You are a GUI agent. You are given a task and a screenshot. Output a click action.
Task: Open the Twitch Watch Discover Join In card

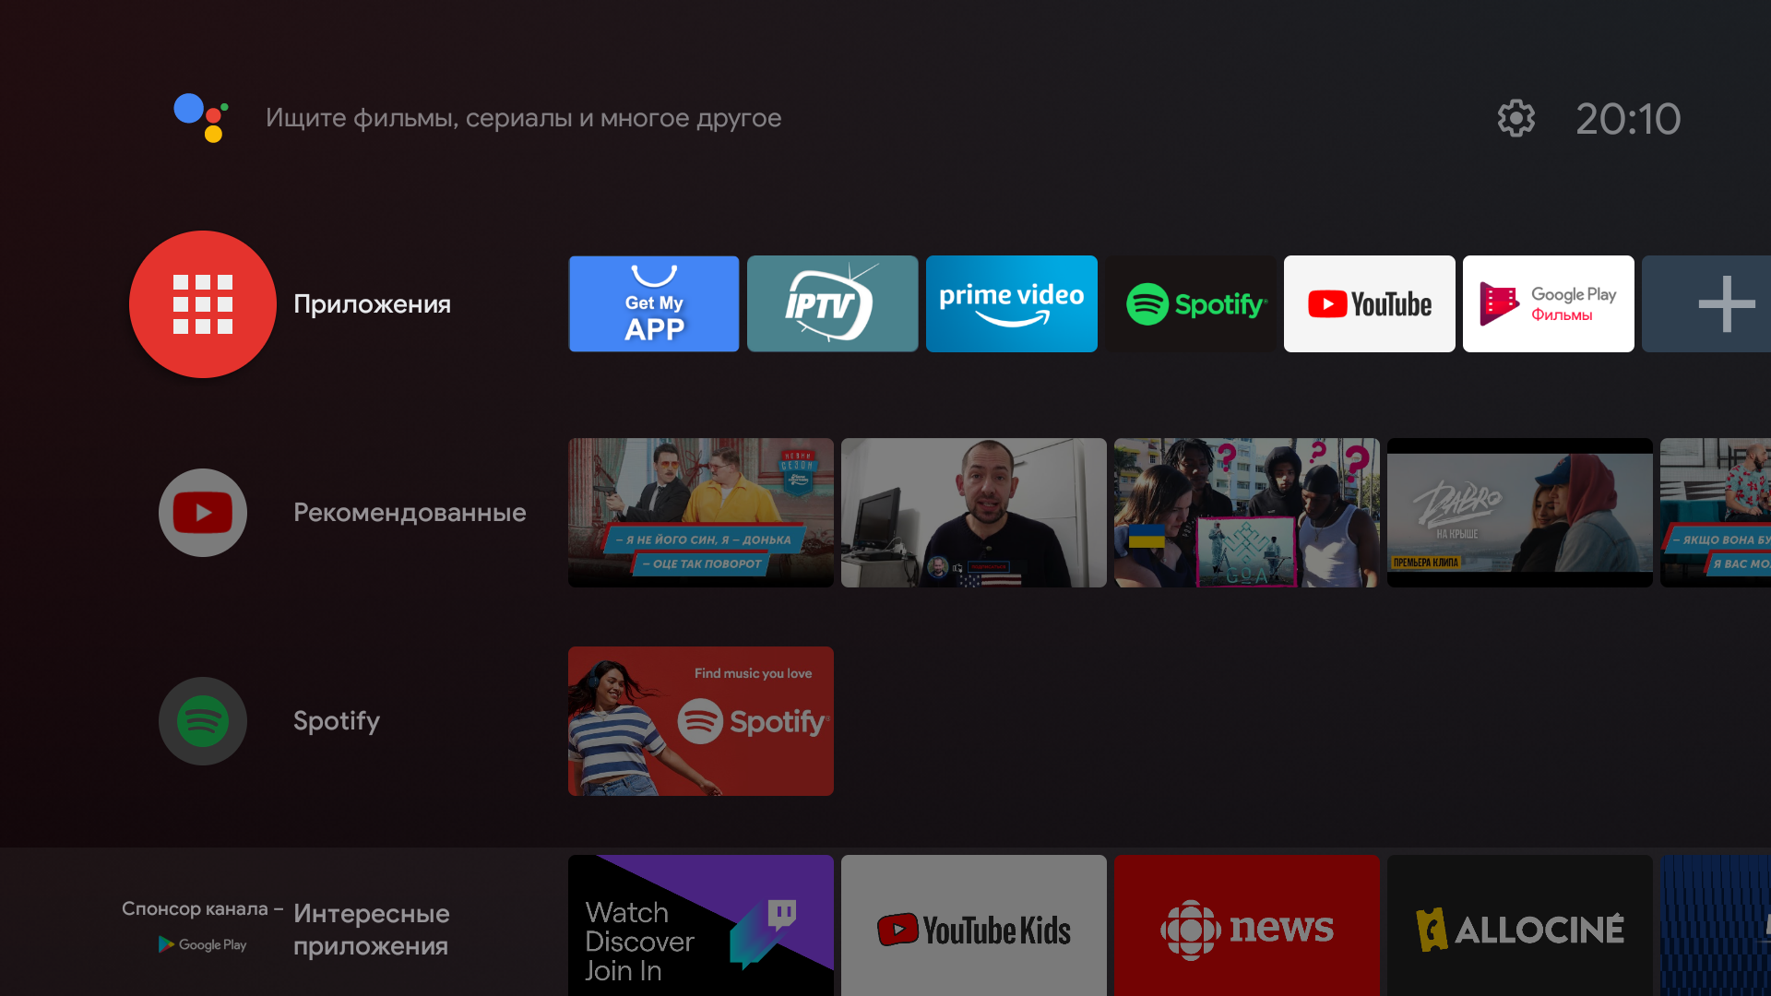701,925
